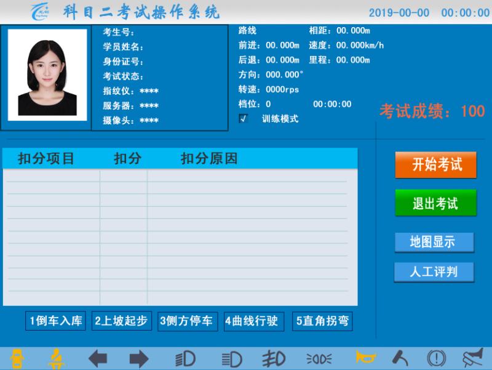
Task: Select the 1倒车入库 exam item
Action: [55, 321]
